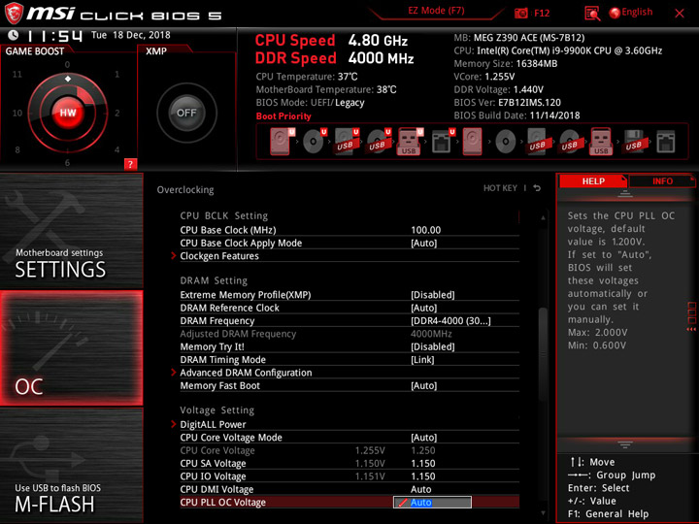Viewport: 699px width, 524px height.
Task: Click the HOT KEY label
Action: point(500,188)
